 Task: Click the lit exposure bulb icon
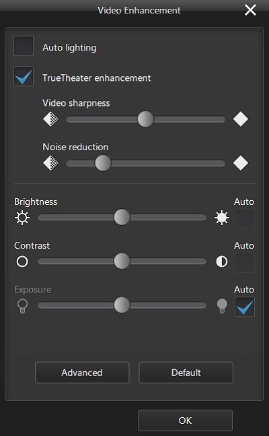pyautogui.click(x=222, y=306)
